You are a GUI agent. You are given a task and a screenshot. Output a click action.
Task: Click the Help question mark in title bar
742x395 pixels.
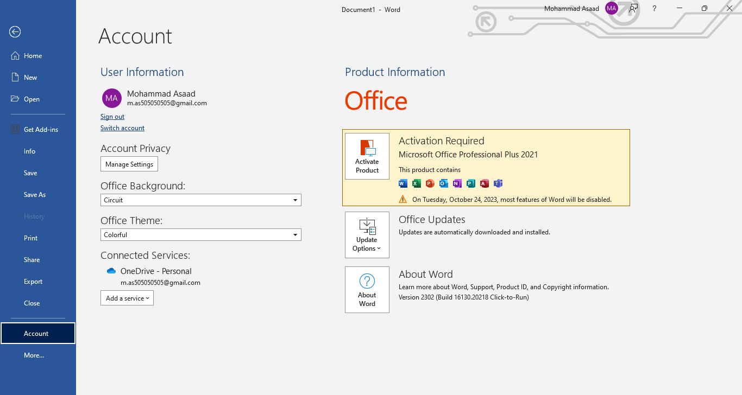tap(655, 9)
